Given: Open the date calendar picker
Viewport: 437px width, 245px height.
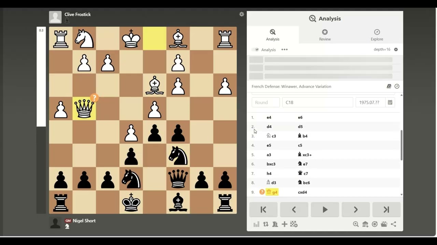Looking at the screenshot, I should point(390,102).
